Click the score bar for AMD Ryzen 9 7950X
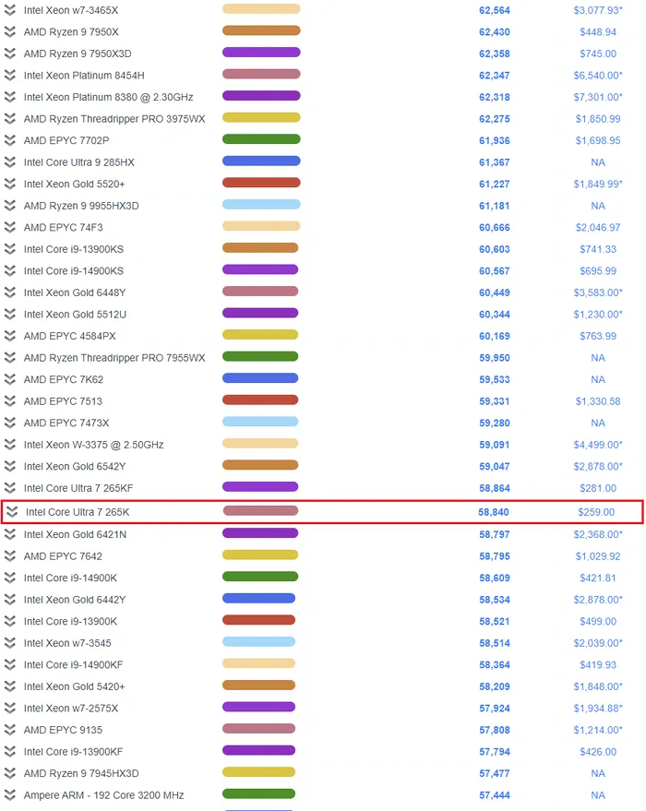Image resolution: width=646 pixels, height=811 pixels. [261, 30]
